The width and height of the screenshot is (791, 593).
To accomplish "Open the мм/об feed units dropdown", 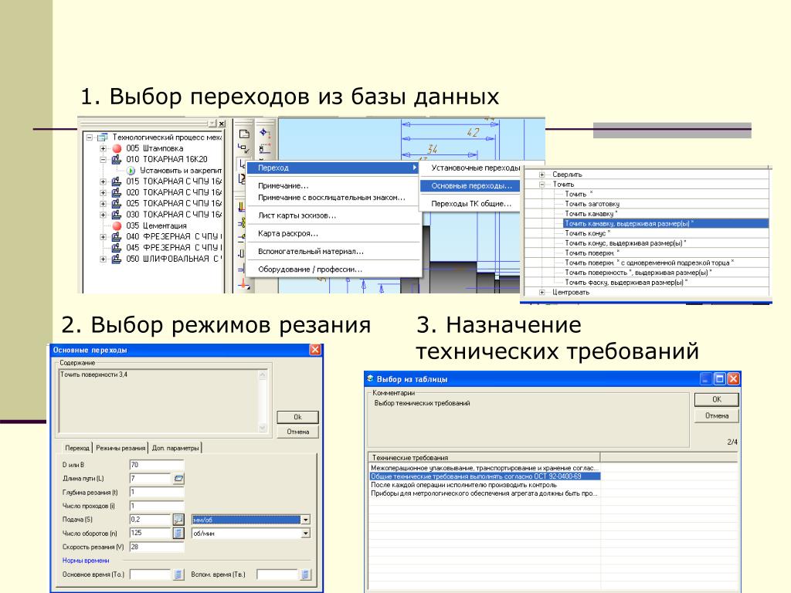I will pos(305,520).
